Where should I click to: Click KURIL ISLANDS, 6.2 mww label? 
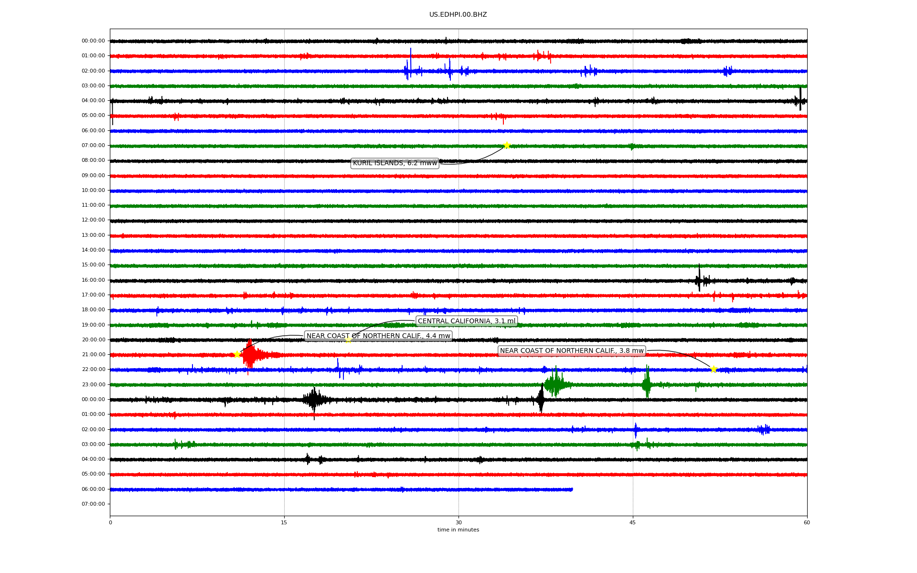click(395, 163)
